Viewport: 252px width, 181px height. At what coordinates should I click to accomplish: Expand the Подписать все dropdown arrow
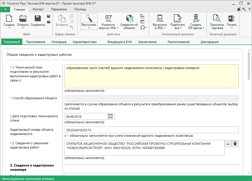[x=181, y=28]
